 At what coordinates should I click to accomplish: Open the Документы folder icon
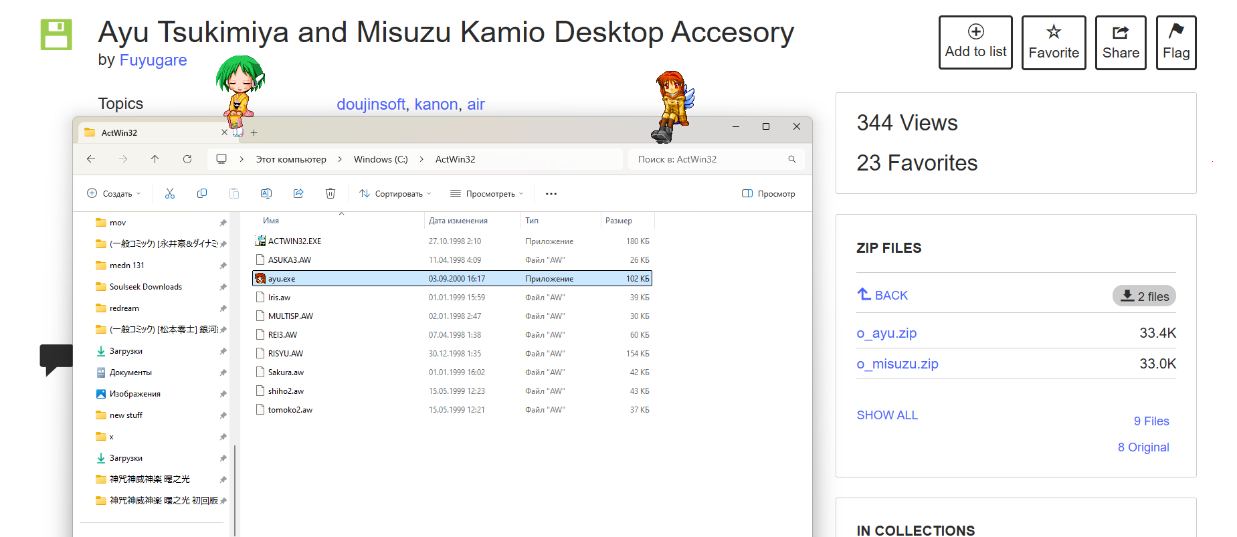[x=101, y=372]
